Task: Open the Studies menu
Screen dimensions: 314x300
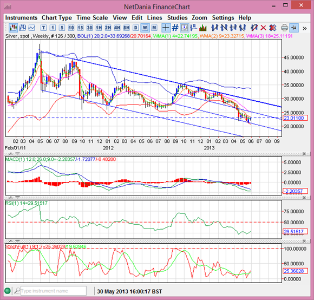Action: point(178,18)
